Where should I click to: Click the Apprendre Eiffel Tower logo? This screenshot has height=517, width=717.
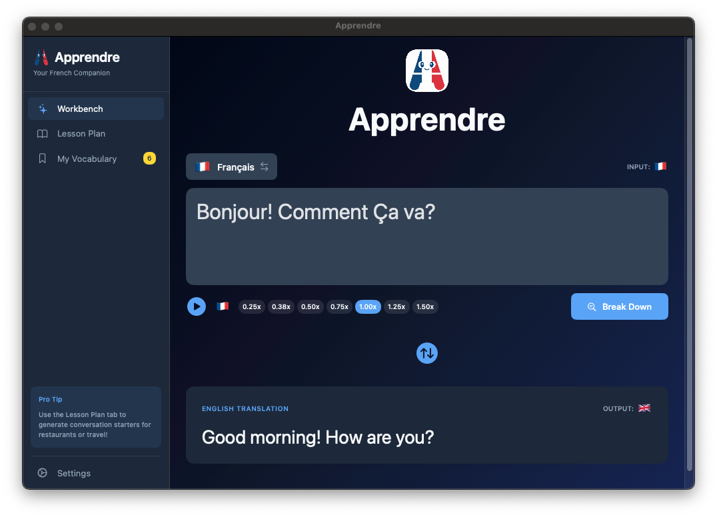click(426, 70)
